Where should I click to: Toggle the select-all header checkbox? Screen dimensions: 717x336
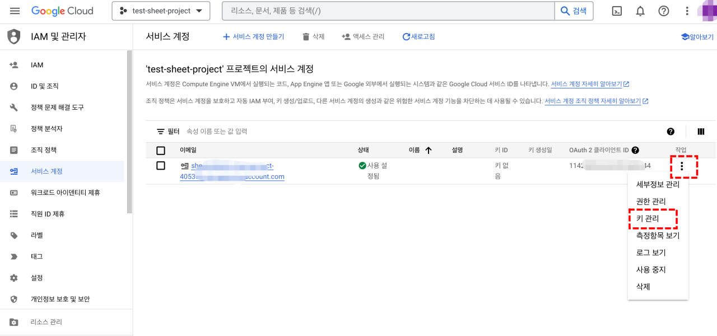tap(161, 151)
